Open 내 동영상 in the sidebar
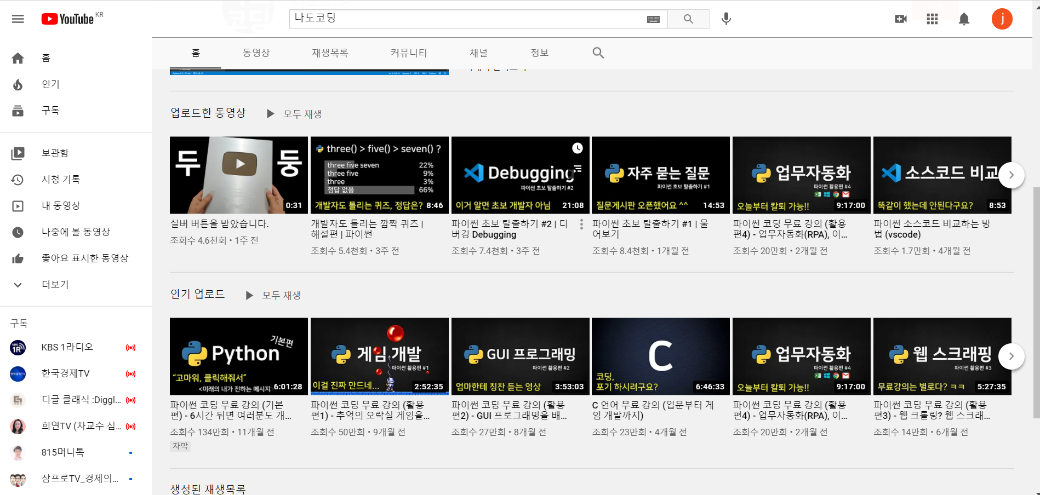Image resolution: width=1040 pixels, height=495 pixels. (x=76, y=206)
